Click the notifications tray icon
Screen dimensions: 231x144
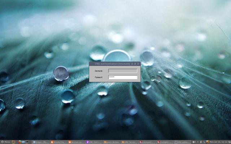[x=194, y=142]
